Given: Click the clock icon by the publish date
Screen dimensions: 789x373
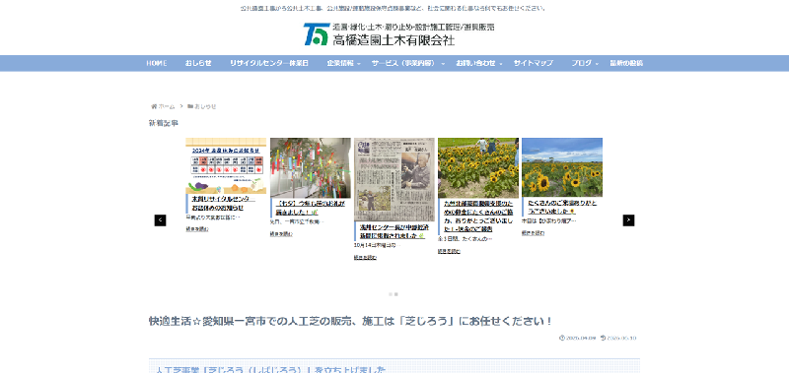Looking at the screenshot, I should tap(562, 338).
